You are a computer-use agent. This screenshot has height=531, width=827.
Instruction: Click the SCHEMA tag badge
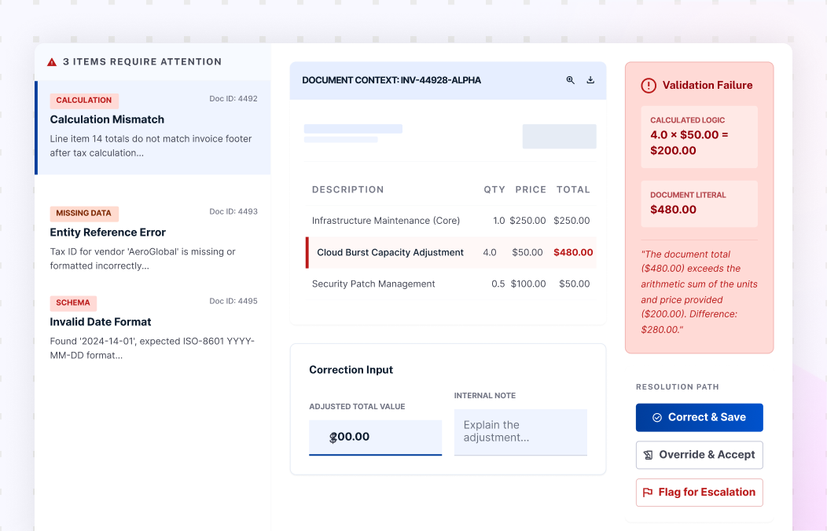pyautogui.click(x=73, y=303)
